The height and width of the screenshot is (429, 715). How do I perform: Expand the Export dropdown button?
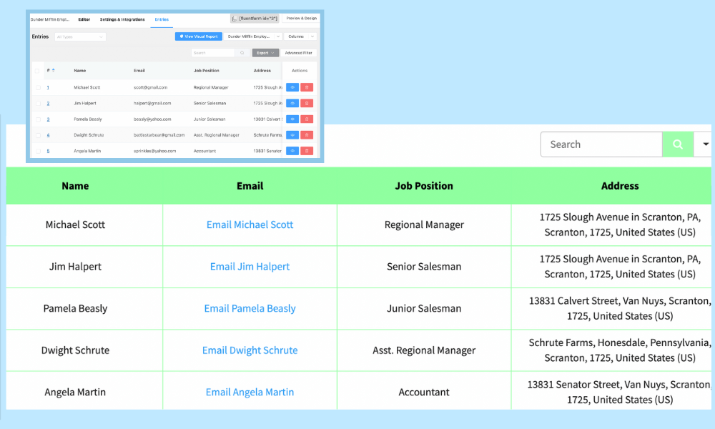[265, 53]
